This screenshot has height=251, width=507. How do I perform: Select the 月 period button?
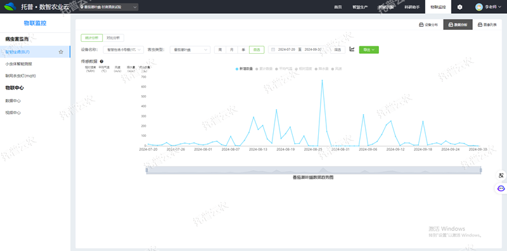(231, 50)
